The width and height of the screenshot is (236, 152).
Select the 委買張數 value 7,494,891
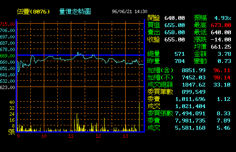[190, 114]
